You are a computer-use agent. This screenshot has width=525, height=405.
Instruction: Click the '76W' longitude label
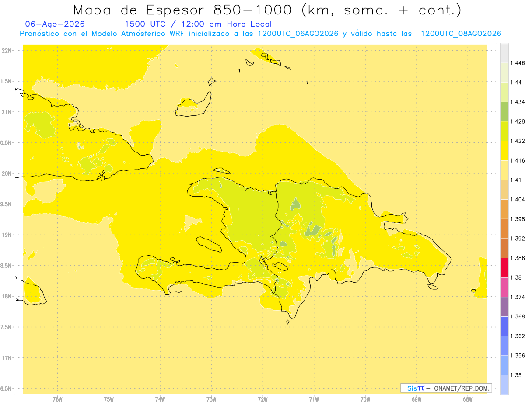click(x=57, y=399)
